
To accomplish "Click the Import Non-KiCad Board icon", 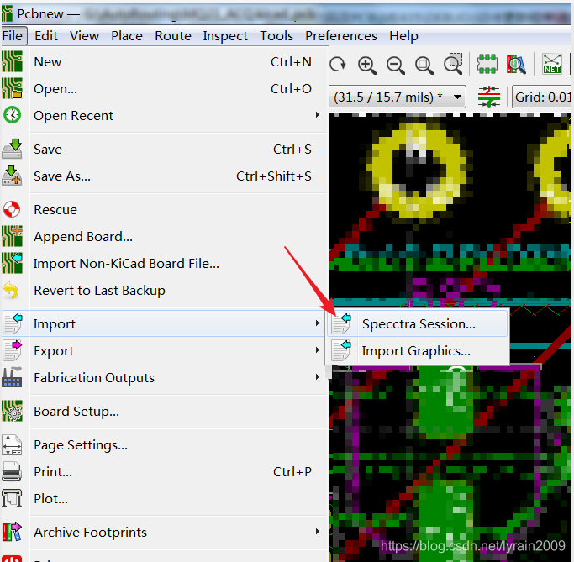I will pyautogui.click(x=12, y=263).
